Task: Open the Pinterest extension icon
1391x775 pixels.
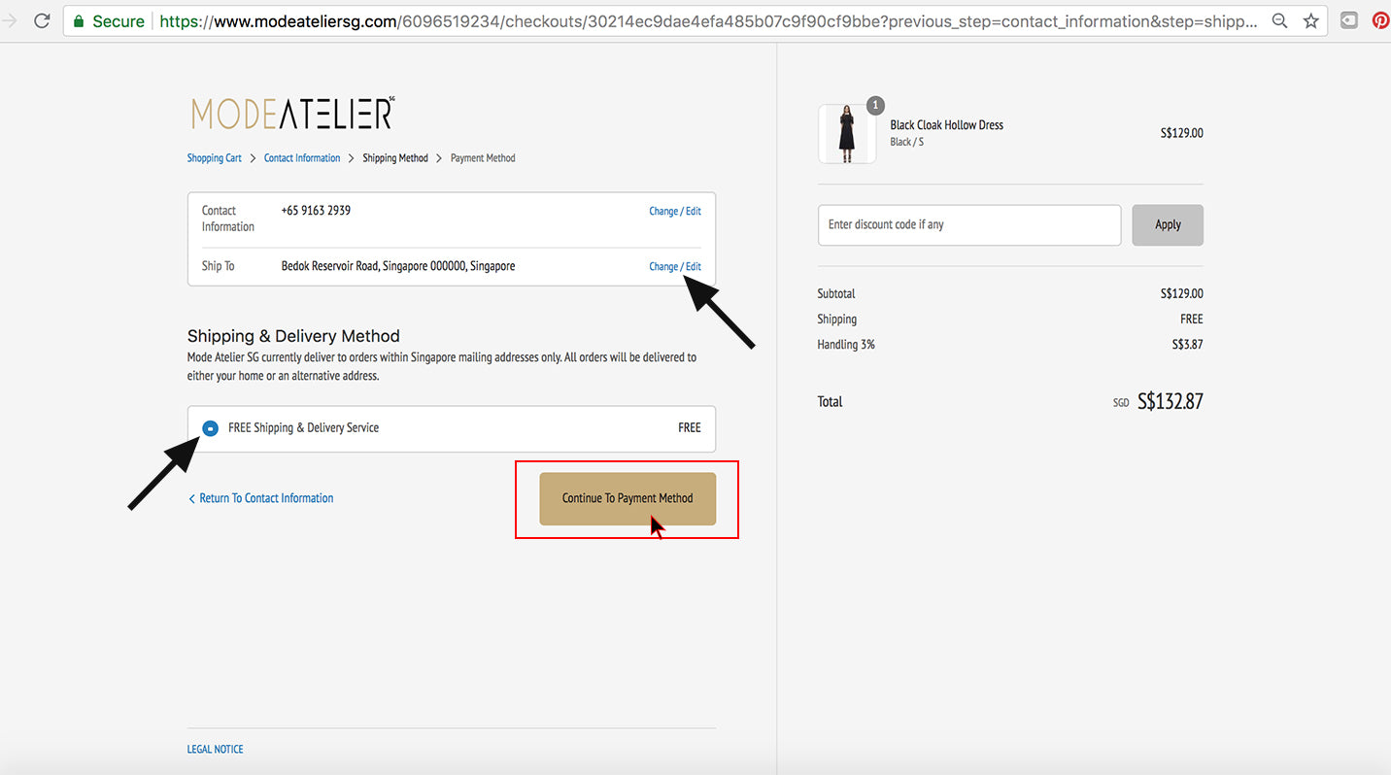Action: pos(1380,20)
